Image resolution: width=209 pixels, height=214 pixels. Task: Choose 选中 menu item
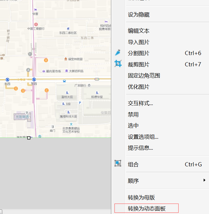[133, 126]
